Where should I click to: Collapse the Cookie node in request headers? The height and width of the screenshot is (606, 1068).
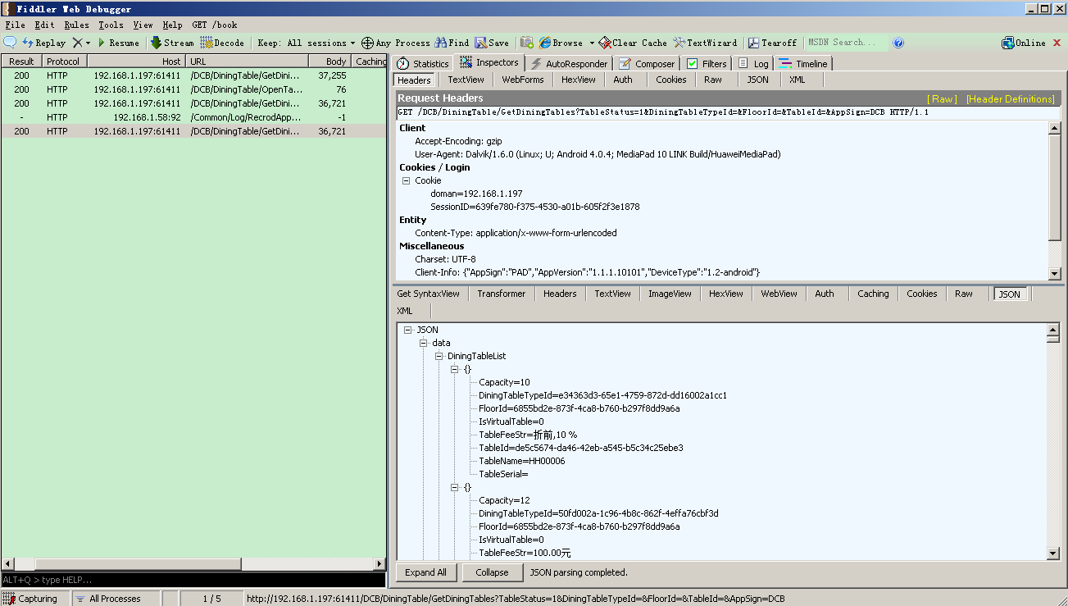point(405,180)
